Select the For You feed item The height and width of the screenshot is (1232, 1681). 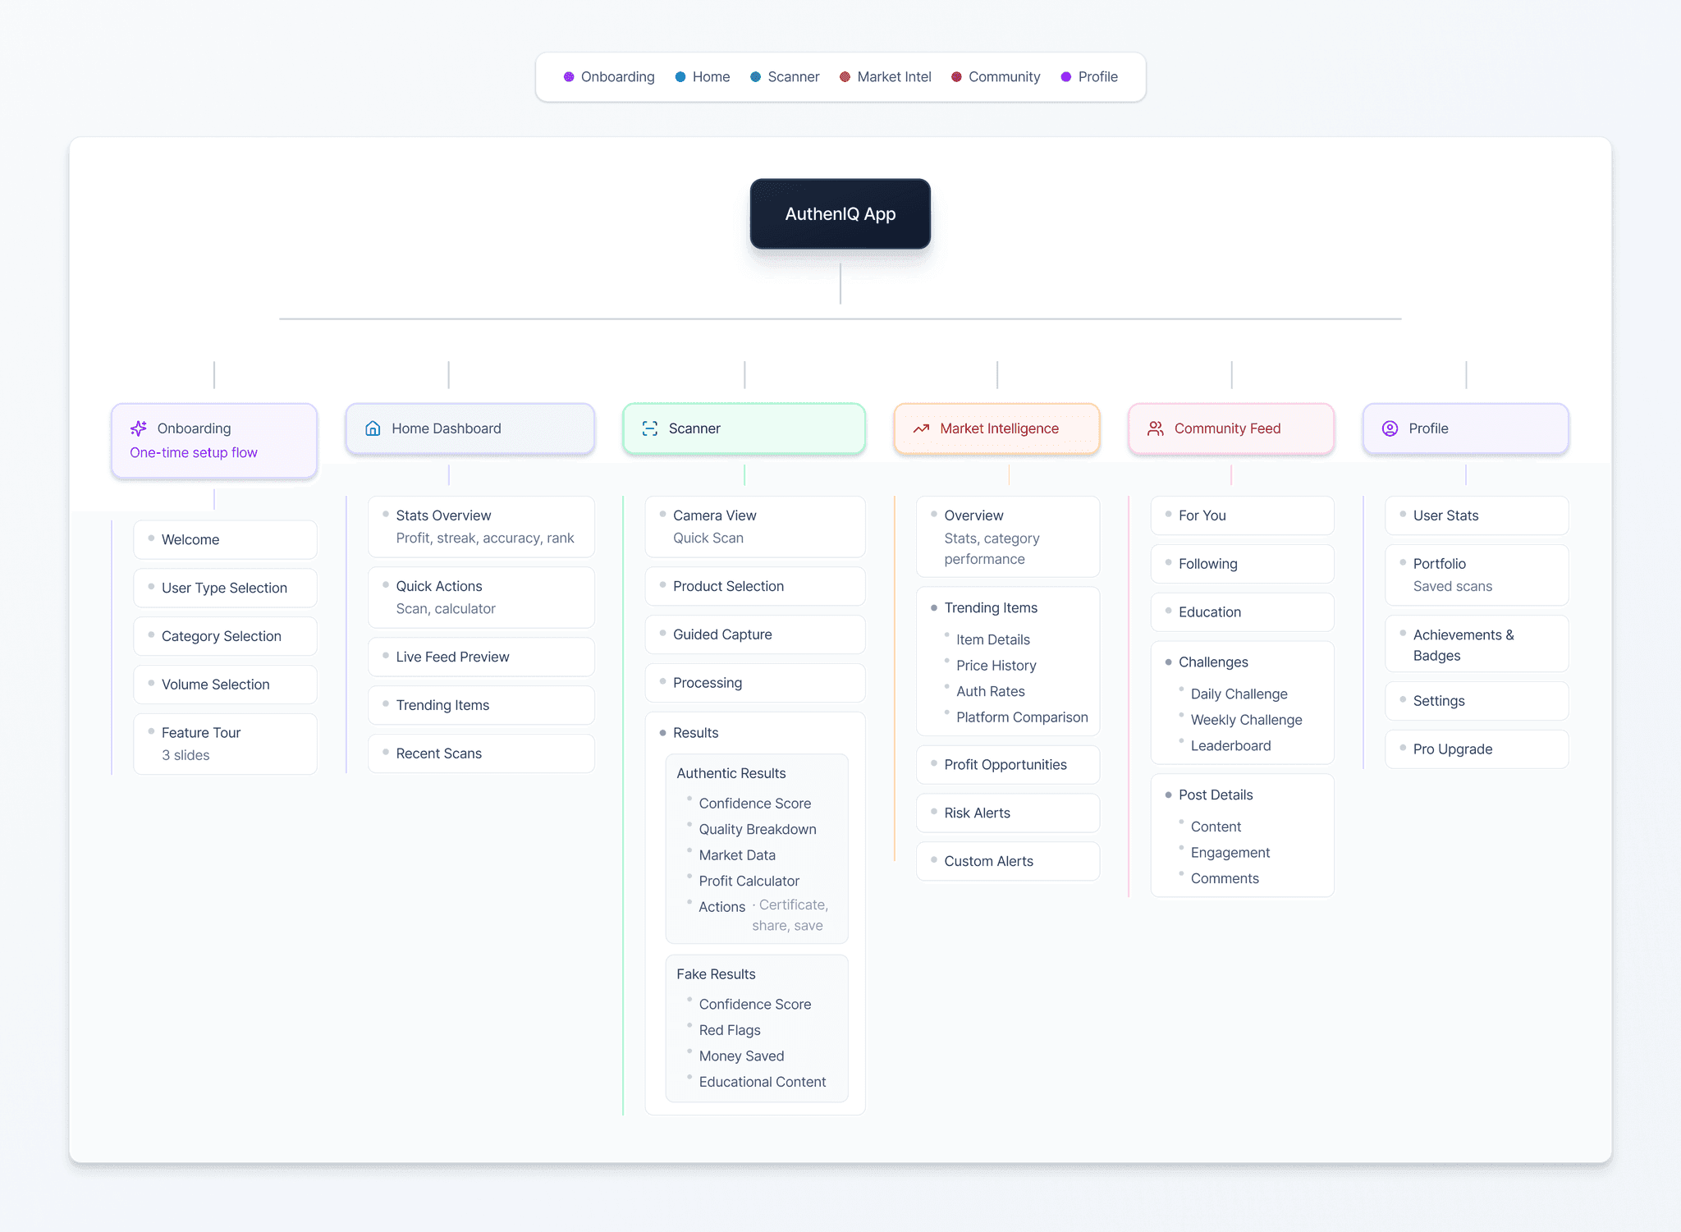click(1243, 516)
